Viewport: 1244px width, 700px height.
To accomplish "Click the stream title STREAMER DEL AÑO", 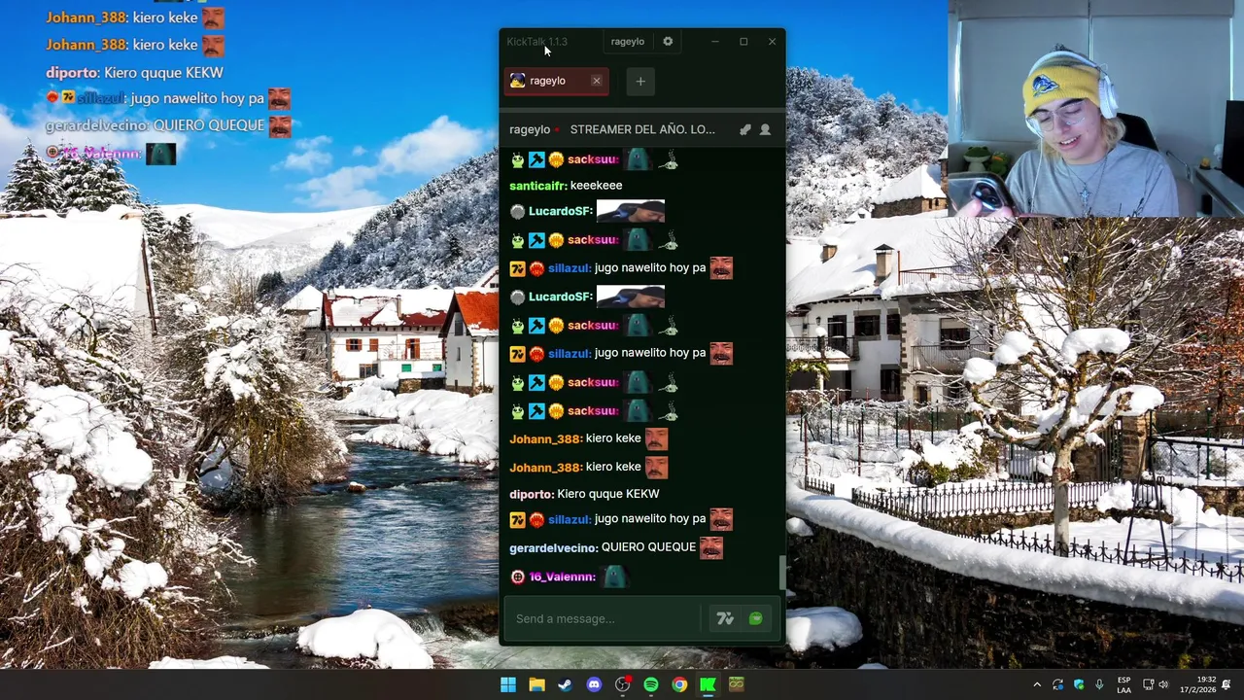I will click(642, 129).
